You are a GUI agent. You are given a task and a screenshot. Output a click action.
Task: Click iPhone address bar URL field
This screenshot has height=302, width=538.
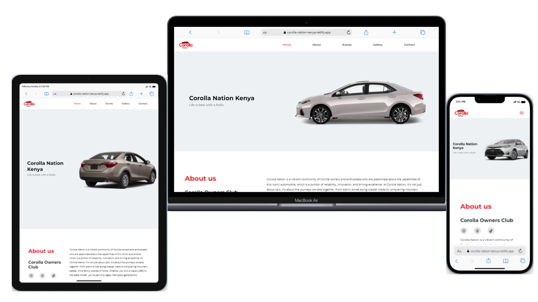click(x=490, y=251)
